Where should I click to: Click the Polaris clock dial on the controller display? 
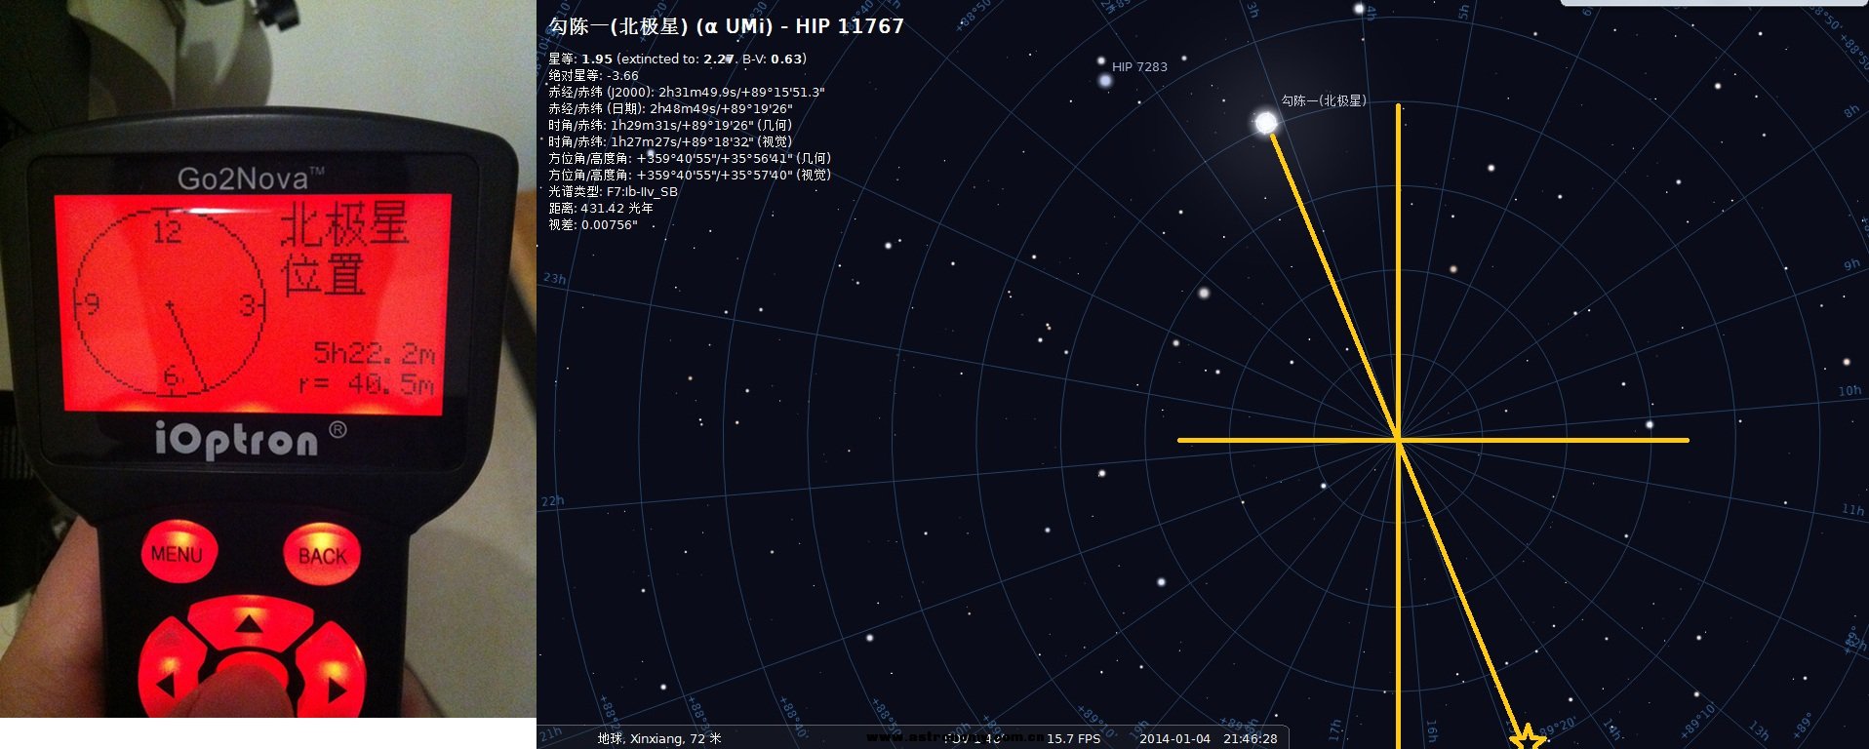click(170, 303)
